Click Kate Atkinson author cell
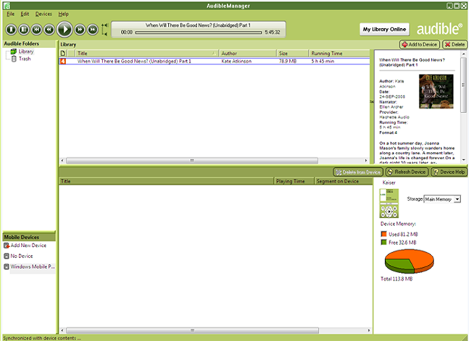Image resolution: width=469 pixels, height=341 pixels. click(x=236, y=61)
